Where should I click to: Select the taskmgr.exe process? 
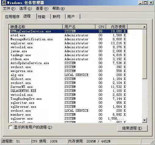pos(68,55)
